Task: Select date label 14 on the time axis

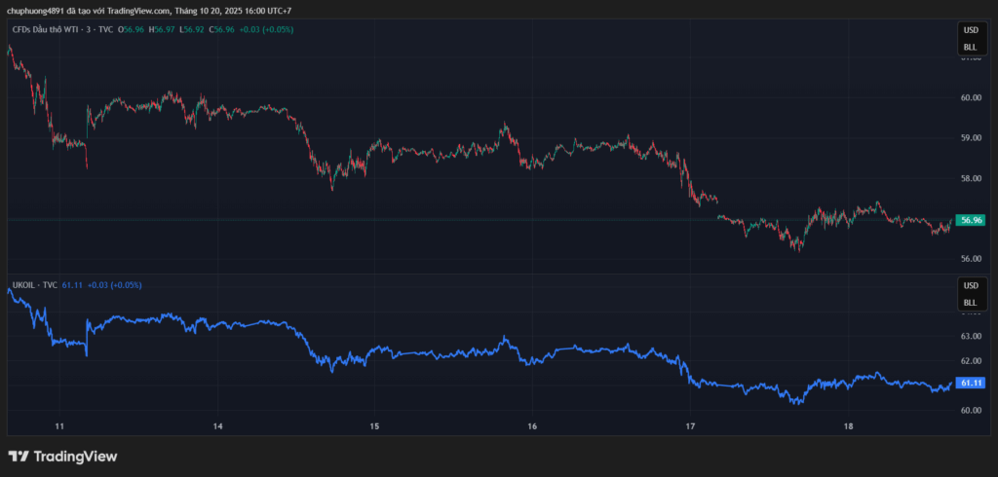Action: coord(217,426)
